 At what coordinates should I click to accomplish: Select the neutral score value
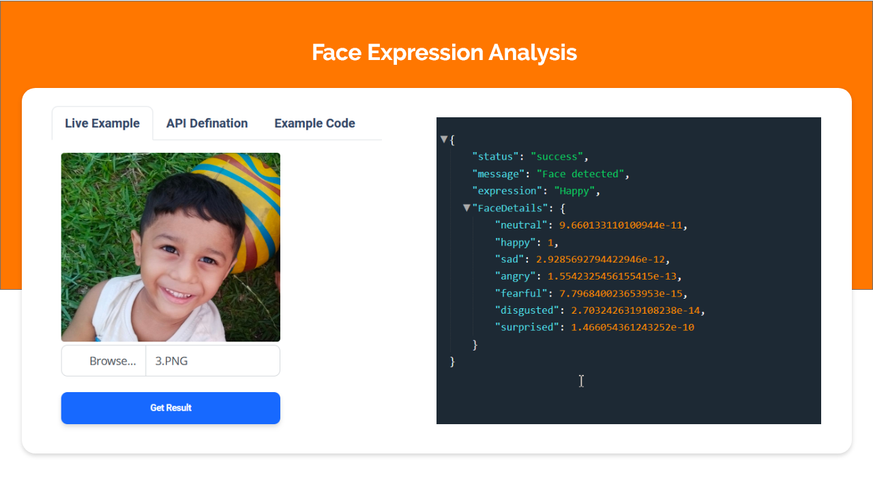620,225
